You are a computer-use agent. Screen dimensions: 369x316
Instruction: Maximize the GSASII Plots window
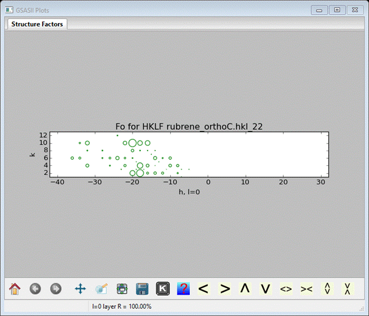click(337, 10)
